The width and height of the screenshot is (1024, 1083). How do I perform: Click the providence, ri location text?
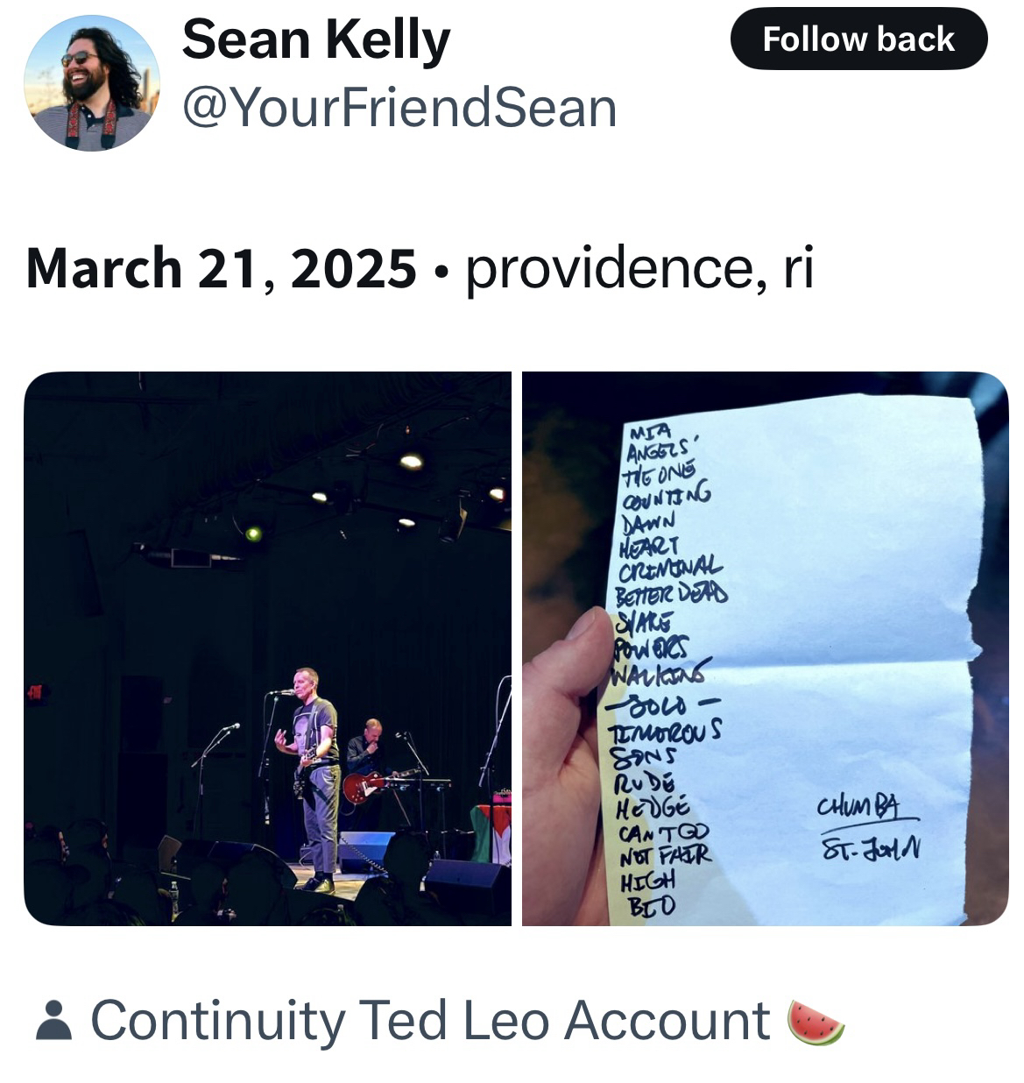(639, 268)
